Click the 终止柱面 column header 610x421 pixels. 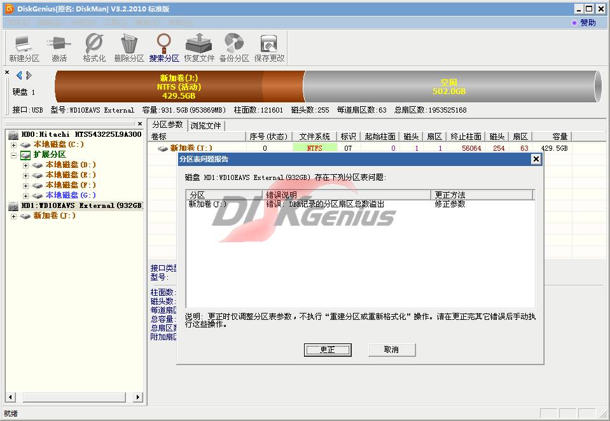pyautogui.click(x=466, y=137)
